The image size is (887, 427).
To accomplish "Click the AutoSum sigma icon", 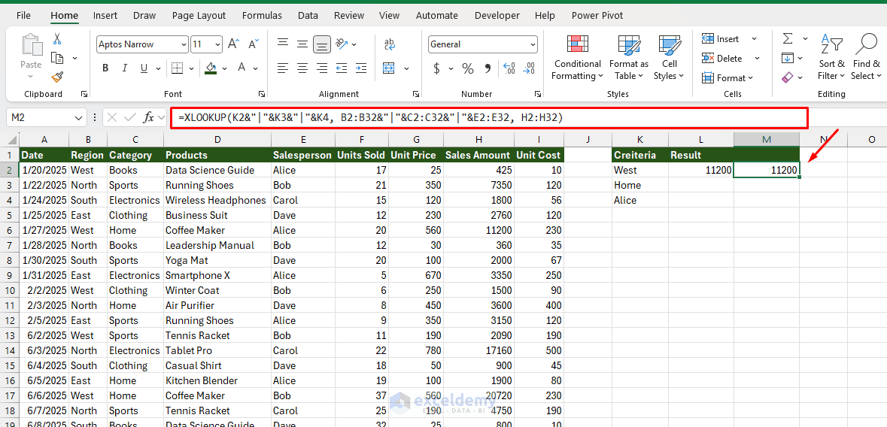I will pyautogui.click(x=788, y=38).
